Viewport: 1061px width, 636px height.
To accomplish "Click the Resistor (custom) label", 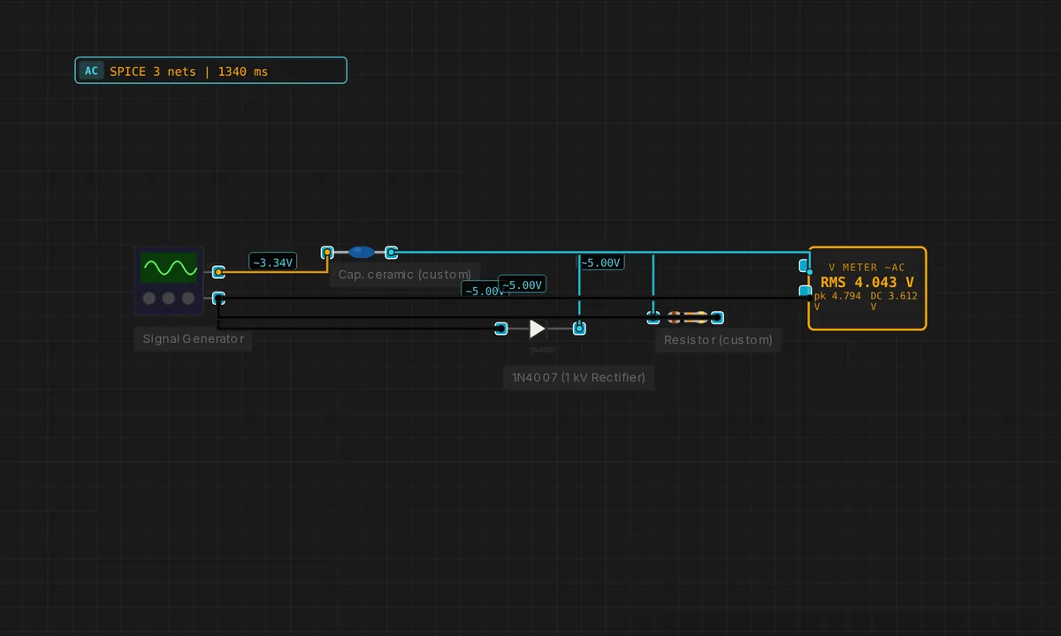I will click(x=718, y=339).
